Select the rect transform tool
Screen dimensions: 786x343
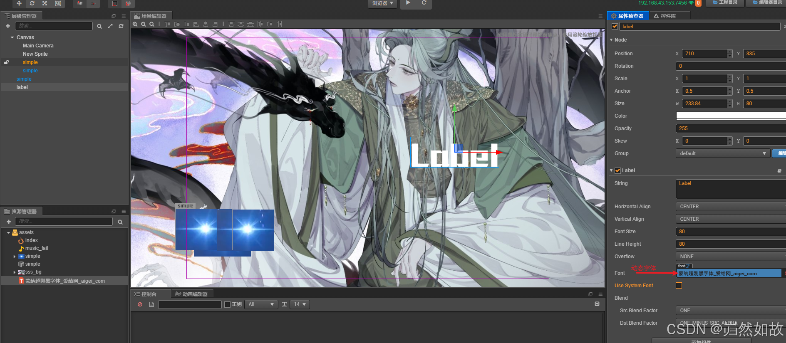point(58,3)
